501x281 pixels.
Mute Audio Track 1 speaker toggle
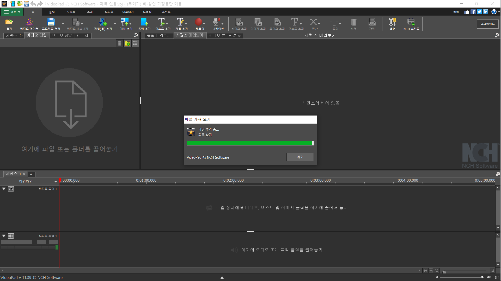(11, 236)
